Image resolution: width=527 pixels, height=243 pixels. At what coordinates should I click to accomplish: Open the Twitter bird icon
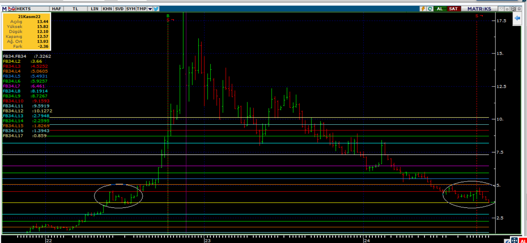coord(156,9)
